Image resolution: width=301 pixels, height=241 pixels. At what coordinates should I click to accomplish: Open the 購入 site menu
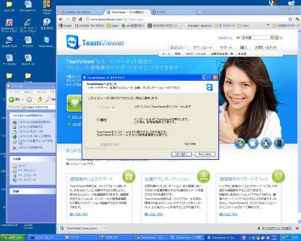pyautogui.click(x=244, y=48)
